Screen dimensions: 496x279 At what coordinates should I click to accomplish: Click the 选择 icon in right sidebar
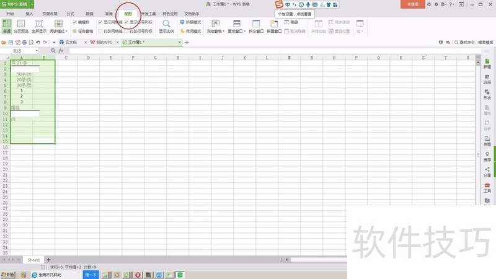coord(487,79)
